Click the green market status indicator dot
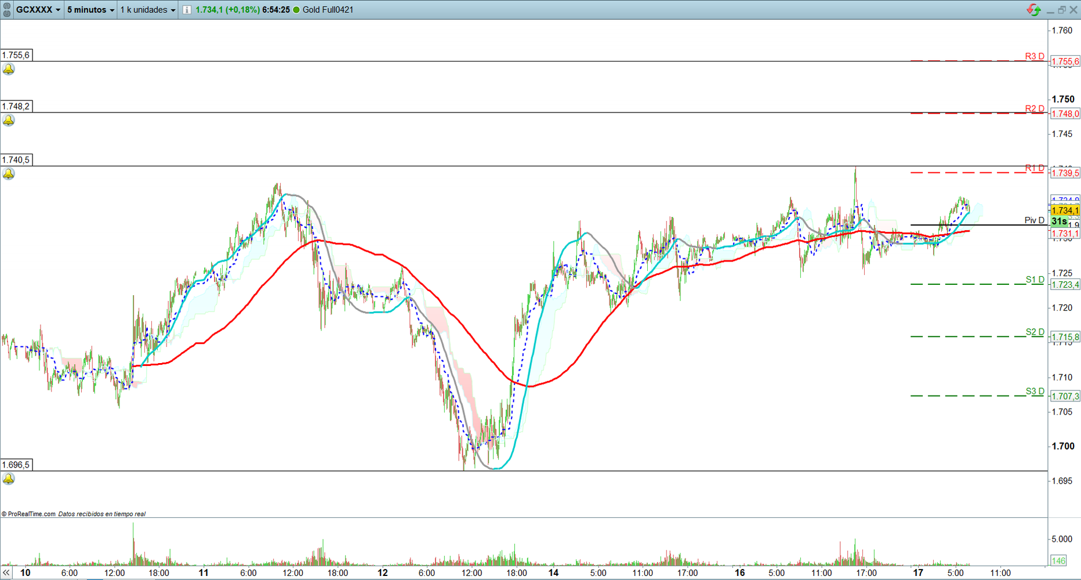 [x=296, y=10]
